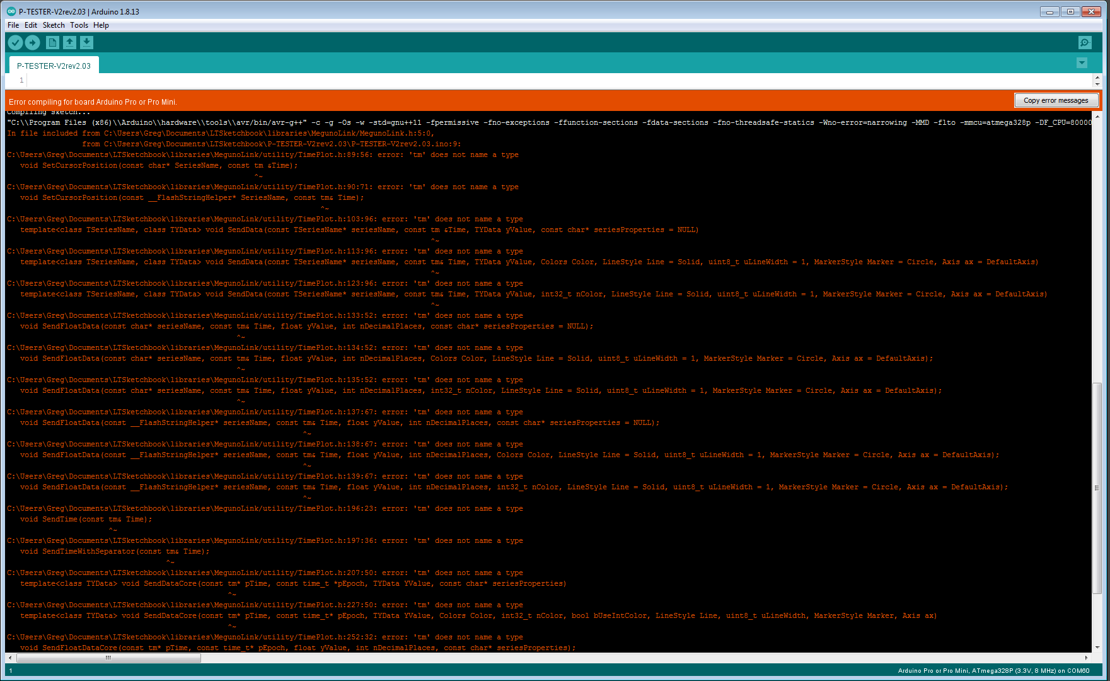Save the sketch with the toolbar icon
The width and height of the screenshot is (1110, 681).
pyautogui.click(x=86, y=42)
